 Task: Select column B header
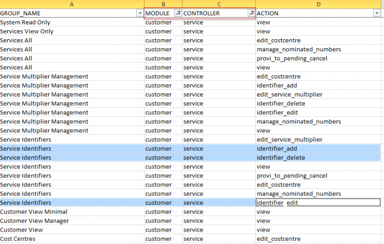163,4
